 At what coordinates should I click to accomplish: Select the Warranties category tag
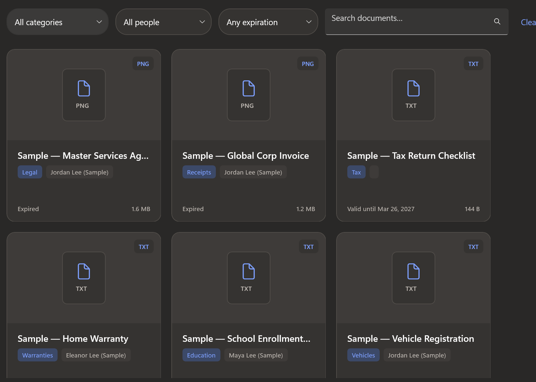(x=38, y=355)
